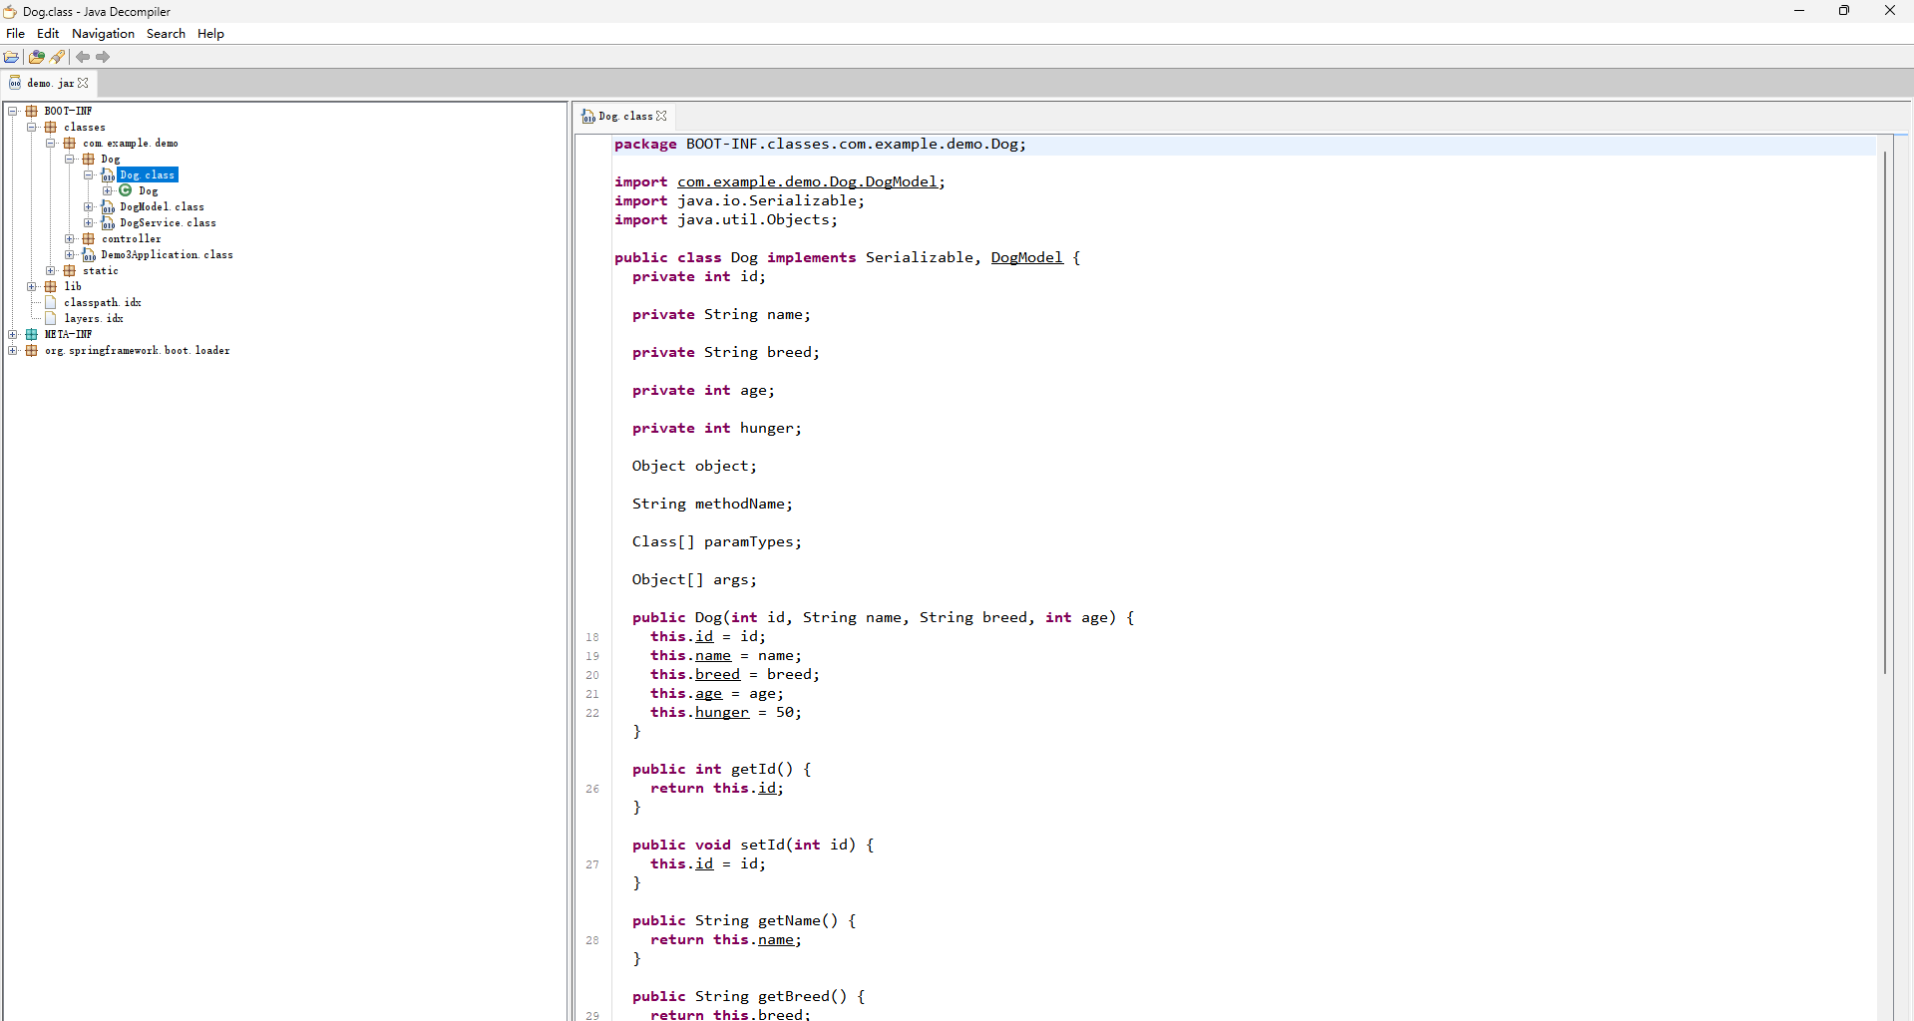Open the Navigation menu
1914x1021 pixels.
point(103,33)
